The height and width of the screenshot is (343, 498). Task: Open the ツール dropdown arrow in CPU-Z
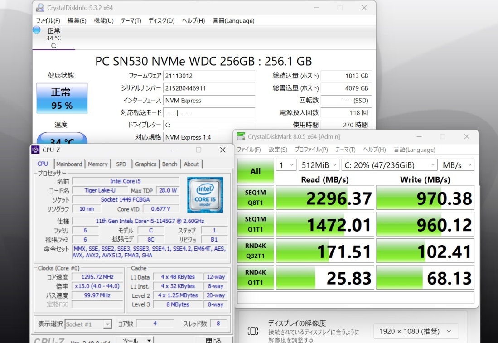tap(149, 340)
